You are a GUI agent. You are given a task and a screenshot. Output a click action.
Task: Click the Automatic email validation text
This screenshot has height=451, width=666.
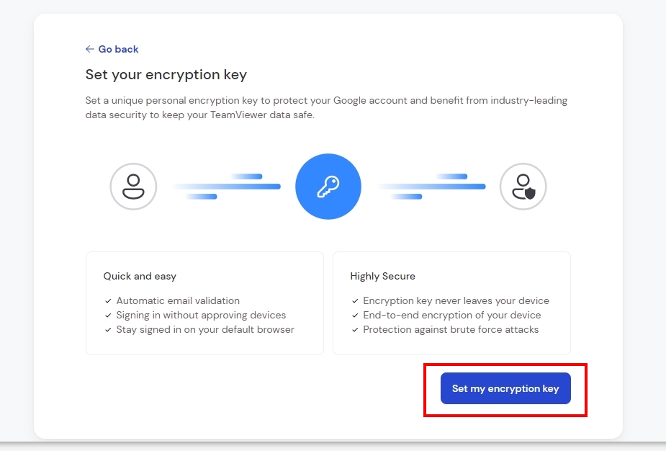(x=178, y=301)
